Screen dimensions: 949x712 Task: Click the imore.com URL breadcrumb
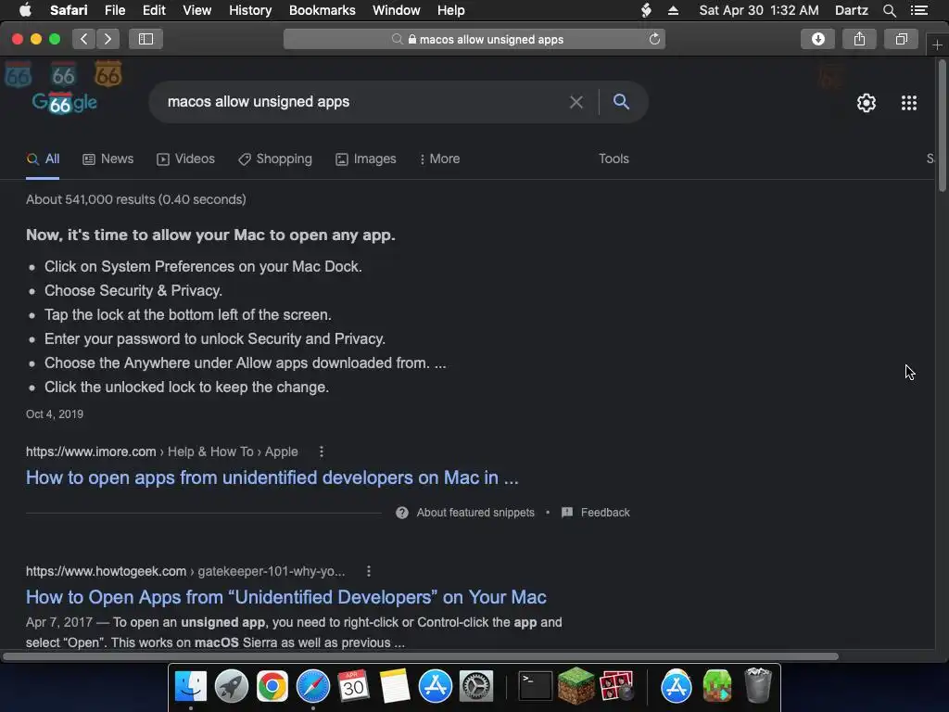pos(161,451)
